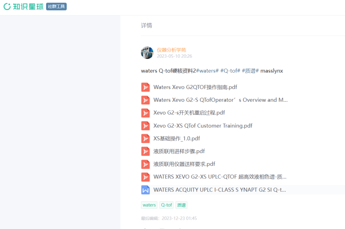Click the PDF icon for Xevo G2-XS QTof Customer Training
Screen dimensions: 345x229
click(145, 126)
